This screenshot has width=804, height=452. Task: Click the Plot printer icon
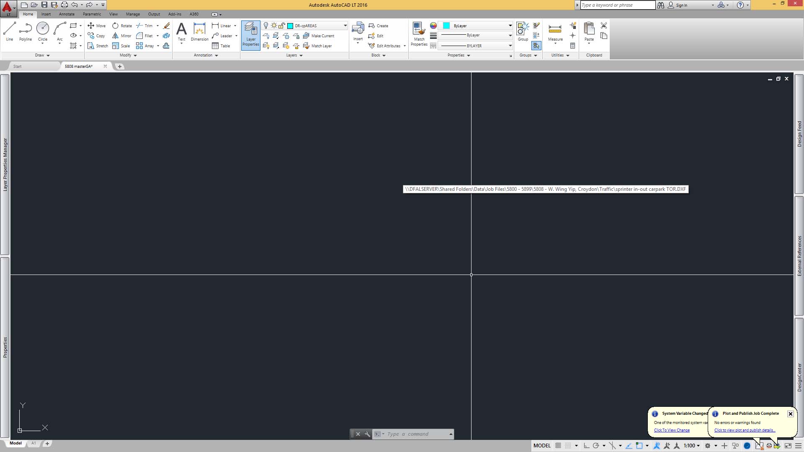[64, 5]
